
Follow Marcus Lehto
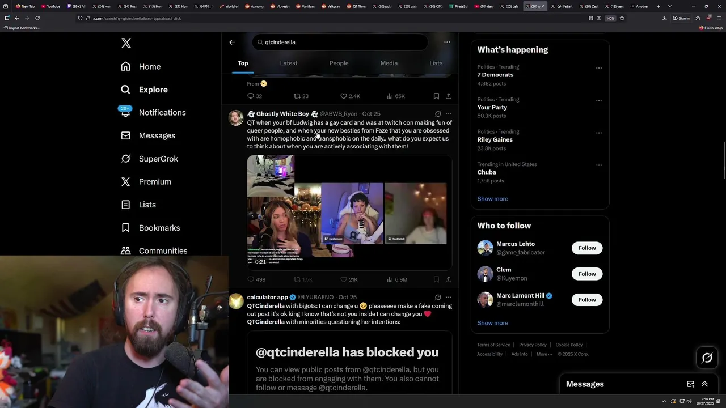(587, 248)
